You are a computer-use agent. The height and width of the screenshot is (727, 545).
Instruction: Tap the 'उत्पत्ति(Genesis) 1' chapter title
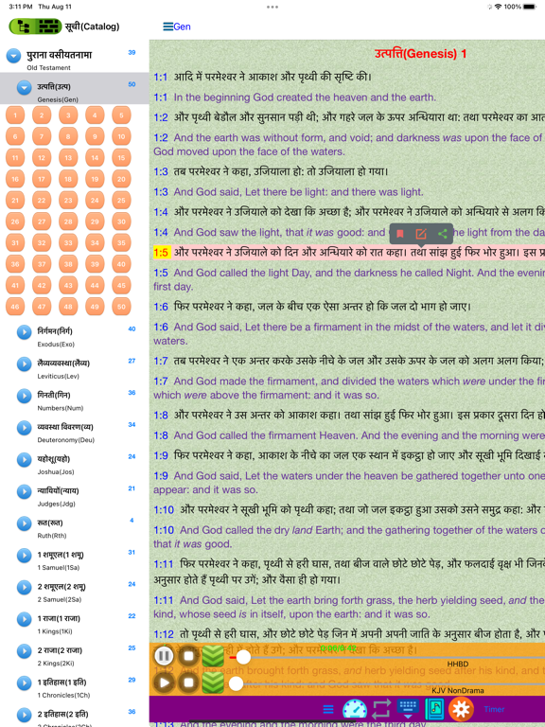click(420, 54)
